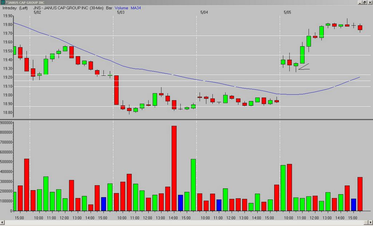Image resolution: width=373 pixels, height=226 pixels.
Task: Click the scrollbar left arrow
Action: point(3,223)
